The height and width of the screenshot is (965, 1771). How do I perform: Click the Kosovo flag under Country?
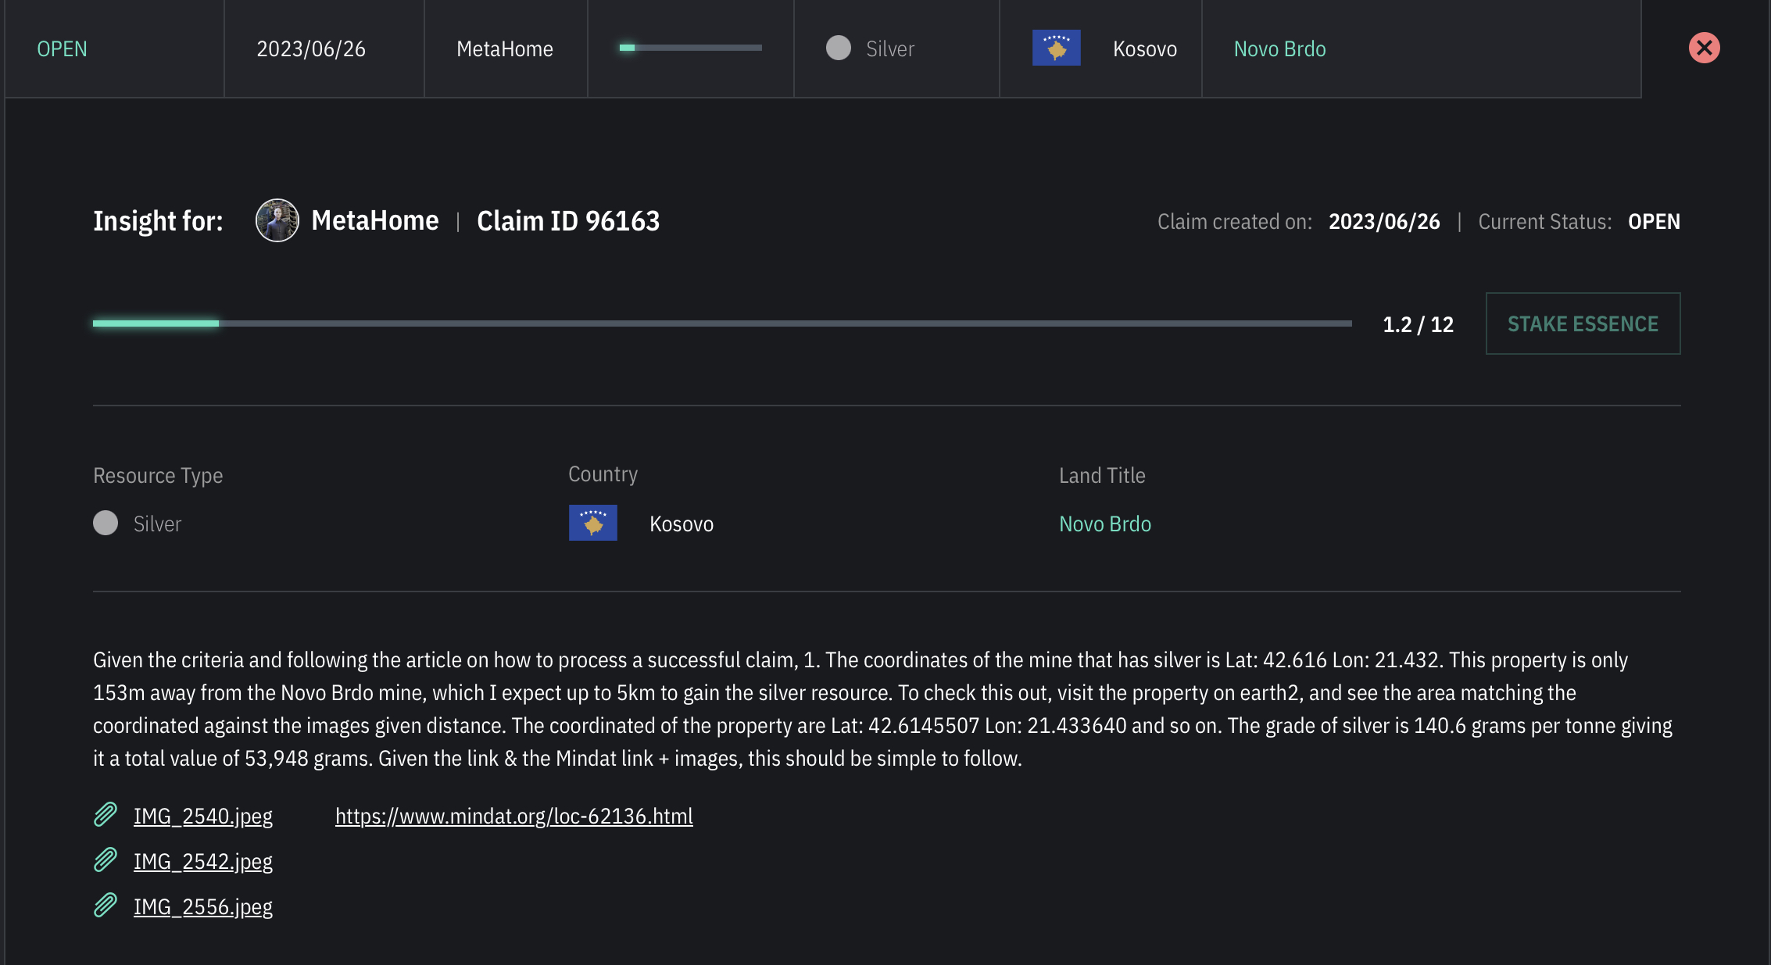coord(592,523)
